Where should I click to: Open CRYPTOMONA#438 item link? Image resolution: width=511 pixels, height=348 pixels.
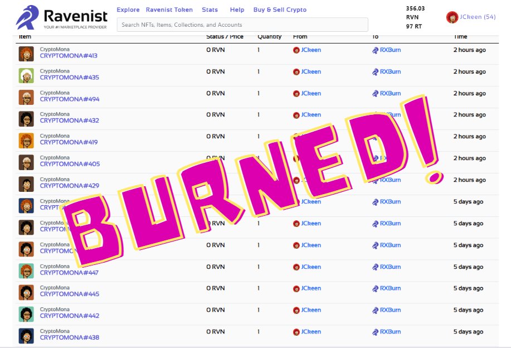(70, 337)
